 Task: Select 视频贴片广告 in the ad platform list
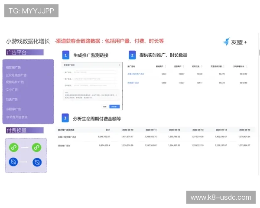(15, 82)
